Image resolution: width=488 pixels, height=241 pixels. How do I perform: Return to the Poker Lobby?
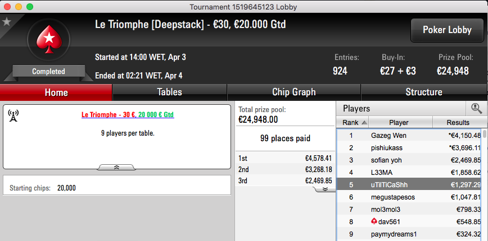(447, 30)
